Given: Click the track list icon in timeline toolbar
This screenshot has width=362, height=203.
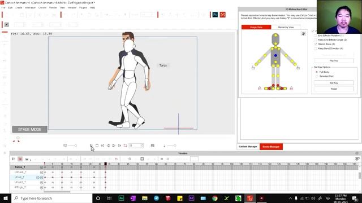Looking at the screenshot, I should click(14, 159).
